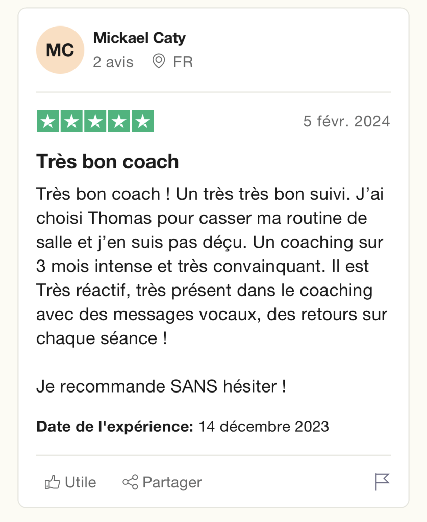This screenshot has height=522, width=427.
Task: Click the thumbs-up Utile icon
Action: [53, 482]
